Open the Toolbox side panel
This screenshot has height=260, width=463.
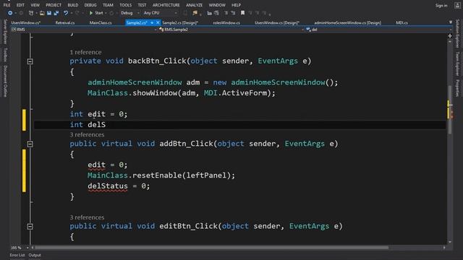[x=5, y=55]
